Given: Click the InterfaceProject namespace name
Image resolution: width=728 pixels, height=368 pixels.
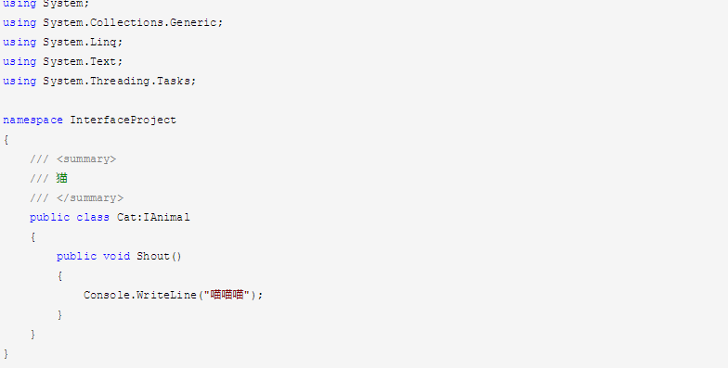Looking at the screenshot, I should click(x=123, y=121).
